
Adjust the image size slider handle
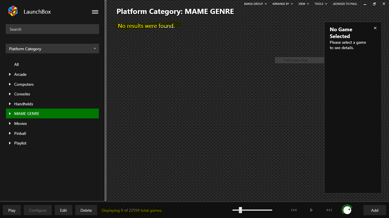pyautogui.click(x=240, y=210)
